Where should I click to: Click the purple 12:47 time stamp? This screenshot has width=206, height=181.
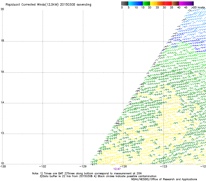click(117, 169)
